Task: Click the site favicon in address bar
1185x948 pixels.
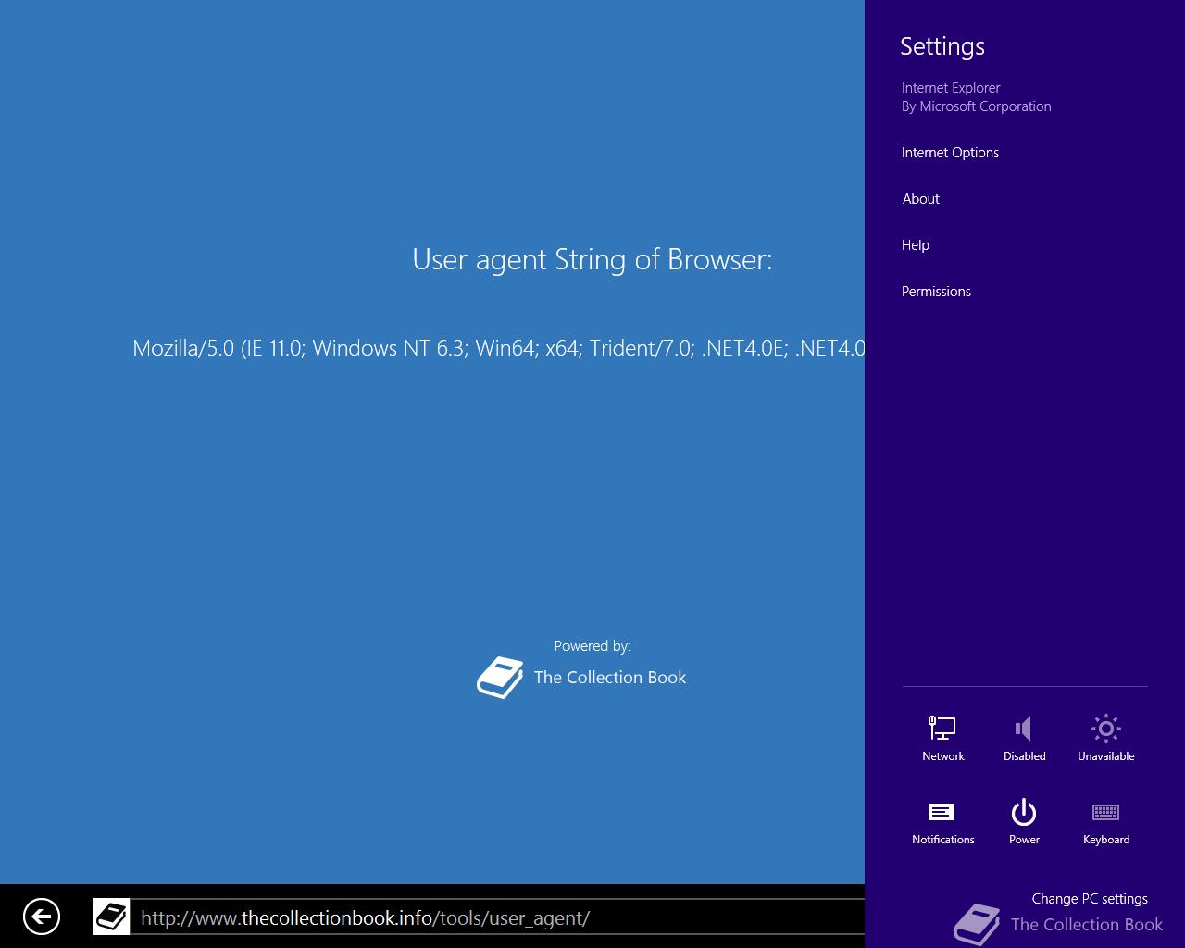Action: point(111,917)
